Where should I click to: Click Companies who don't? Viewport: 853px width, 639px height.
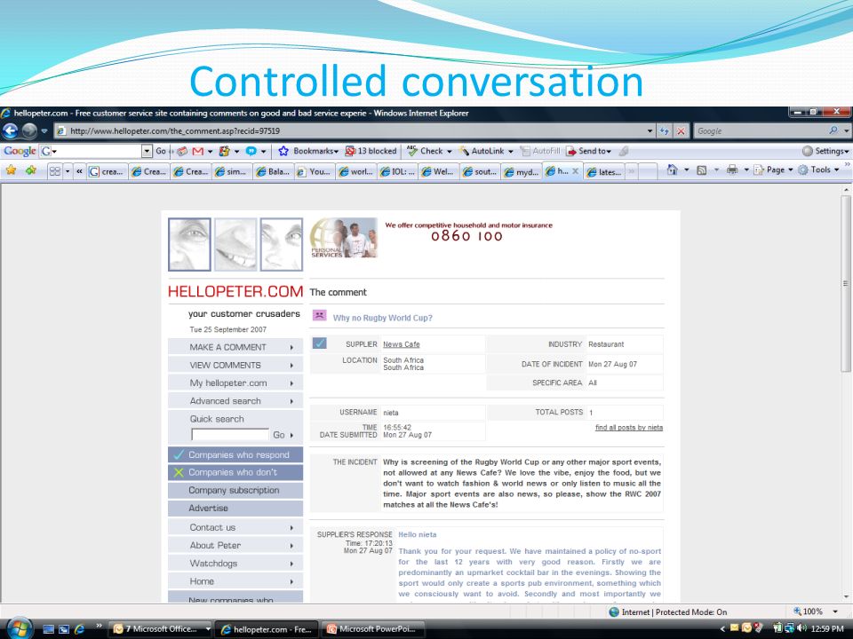pos(235,472)
